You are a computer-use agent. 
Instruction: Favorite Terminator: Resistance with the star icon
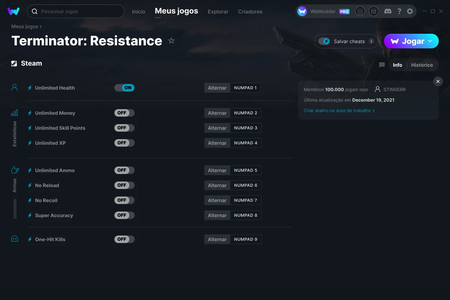point(171,40)
